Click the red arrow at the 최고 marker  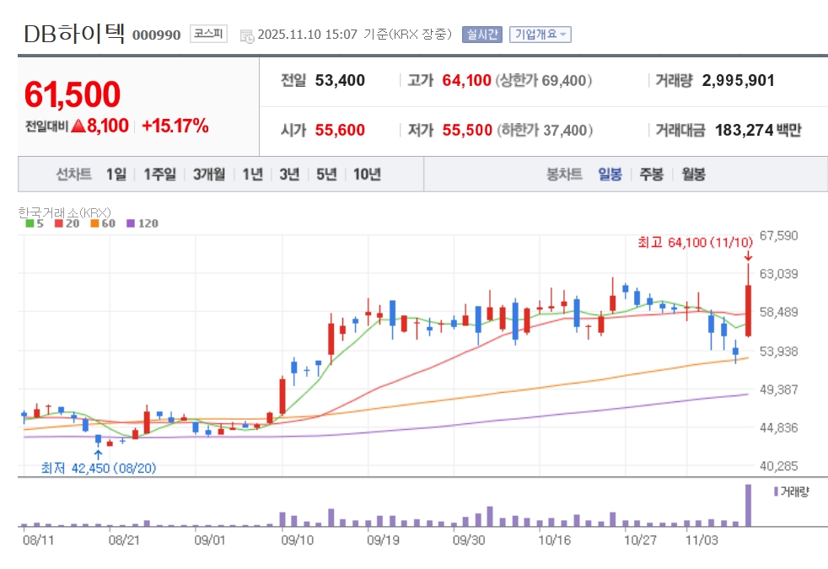[x=747, y=256]
